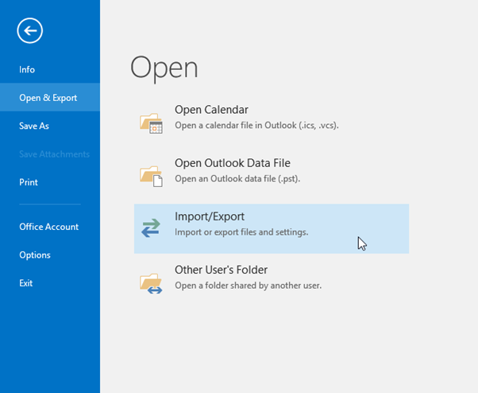Click 'Import or export files and settings.' text
The height and width of the screenshot is (393, 478).
tap(241, 232)
